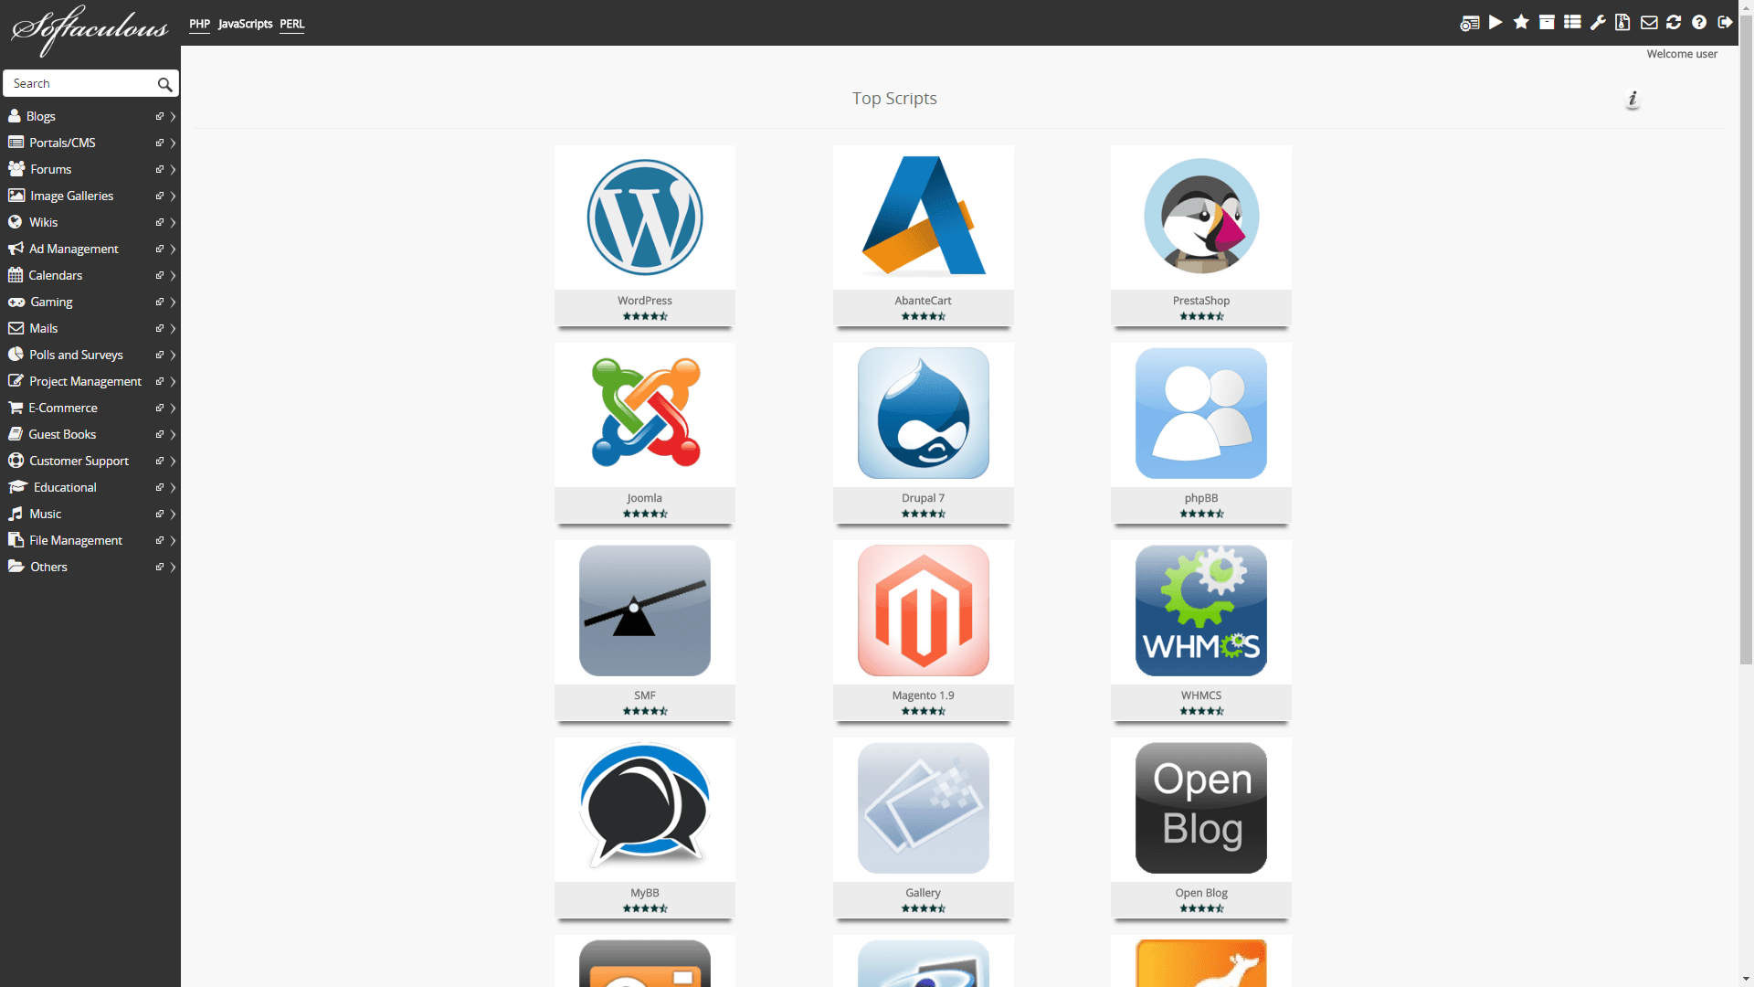Click the list view installations icon
The width and height of the screenshot is (1754, 987).
click(1572, 22)
